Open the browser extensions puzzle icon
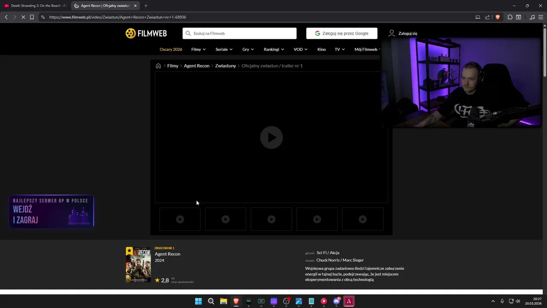 click(x=510, y=17)
